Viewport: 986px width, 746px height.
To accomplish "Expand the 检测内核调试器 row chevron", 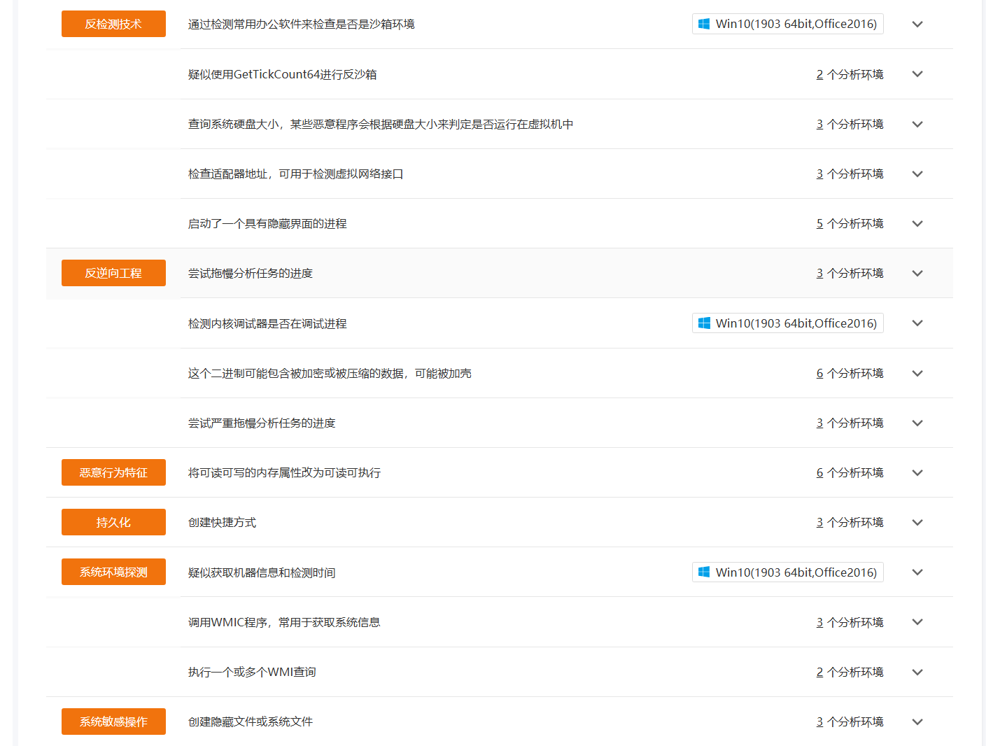I will 917,323.
